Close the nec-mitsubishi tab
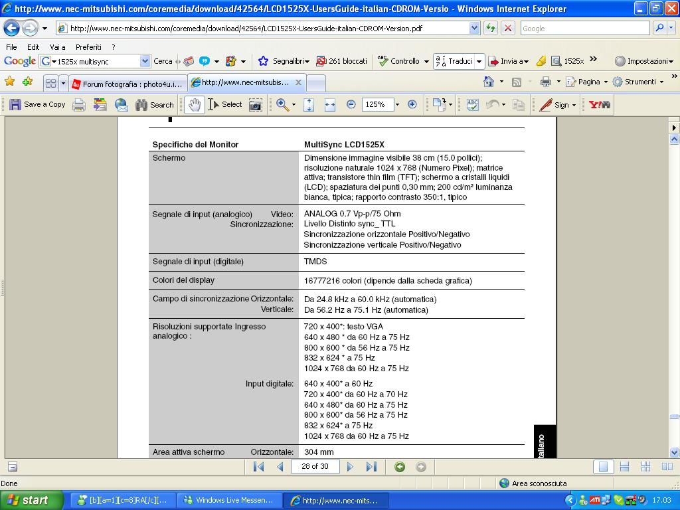 298,82
